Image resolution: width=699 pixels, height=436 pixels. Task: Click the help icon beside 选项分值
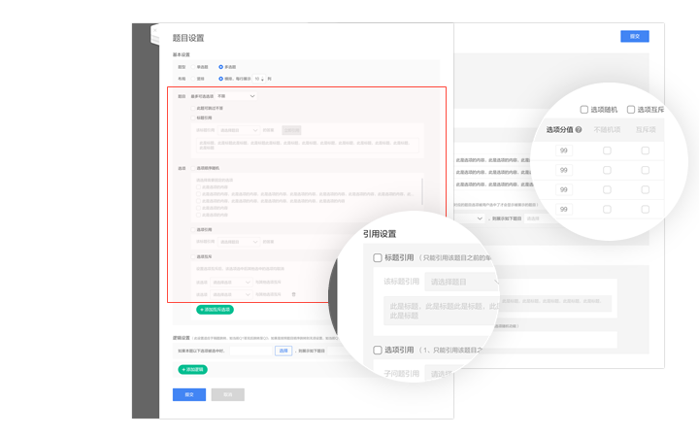[579, 130]
